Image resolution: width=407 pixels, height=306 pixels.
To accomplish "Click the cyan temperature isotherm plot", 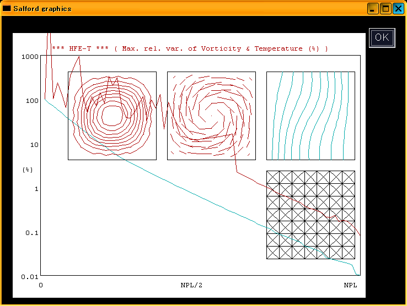I will click(310, 116).
